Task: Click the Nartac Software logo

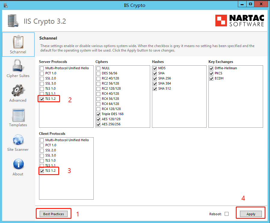Action: (x=239, y=21)
